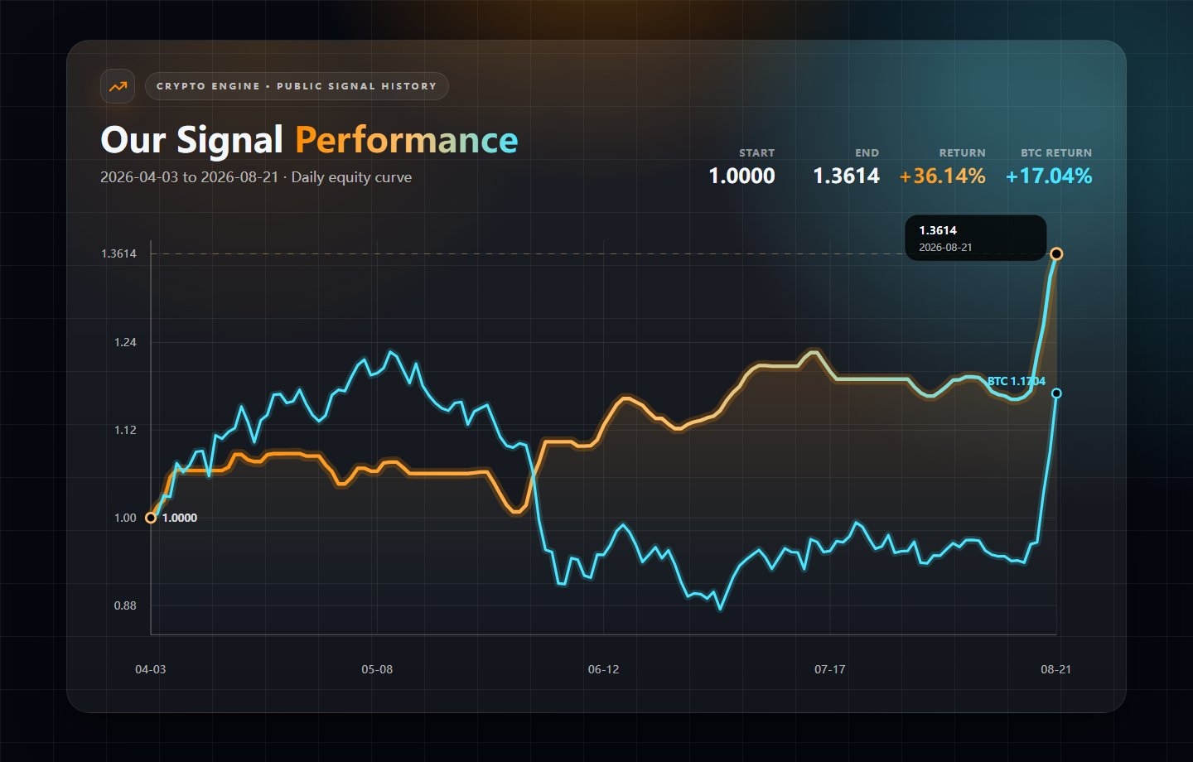Click the x-axis date label 07-17

830,669
